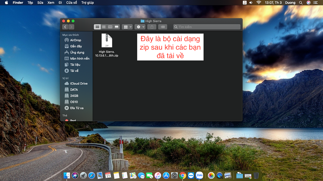Open the VI input source menu
The image size is (323, 181).
tap(244, 3)
